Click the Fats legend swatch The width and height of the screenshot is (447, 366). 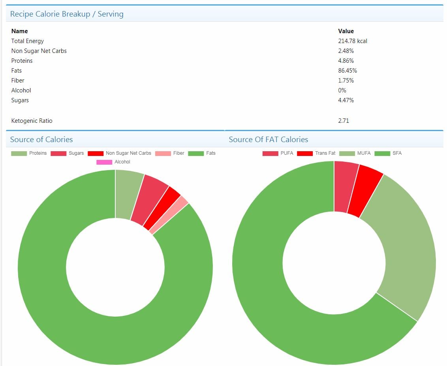pos(196,153)
